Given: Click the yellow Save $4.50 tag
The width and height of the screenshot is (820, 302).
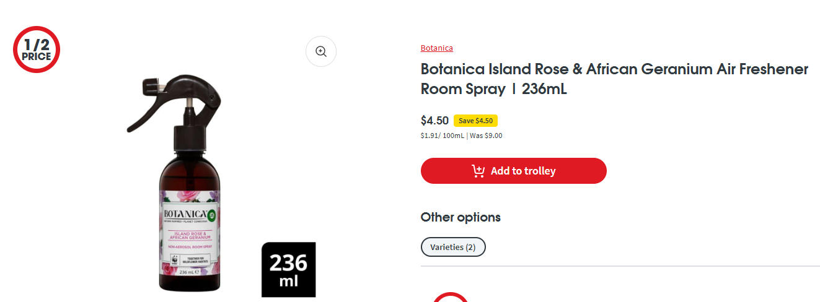Looking at the screenshot, I should (x=475, y=121).
